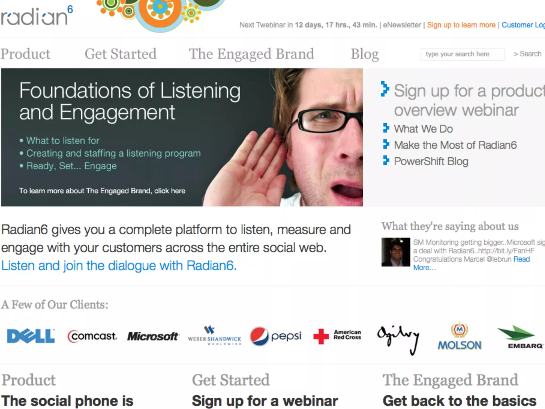The height and width of the screenshot is (409, 545).
Task: Go to The Engaged Brand menu
Action: 251,54
